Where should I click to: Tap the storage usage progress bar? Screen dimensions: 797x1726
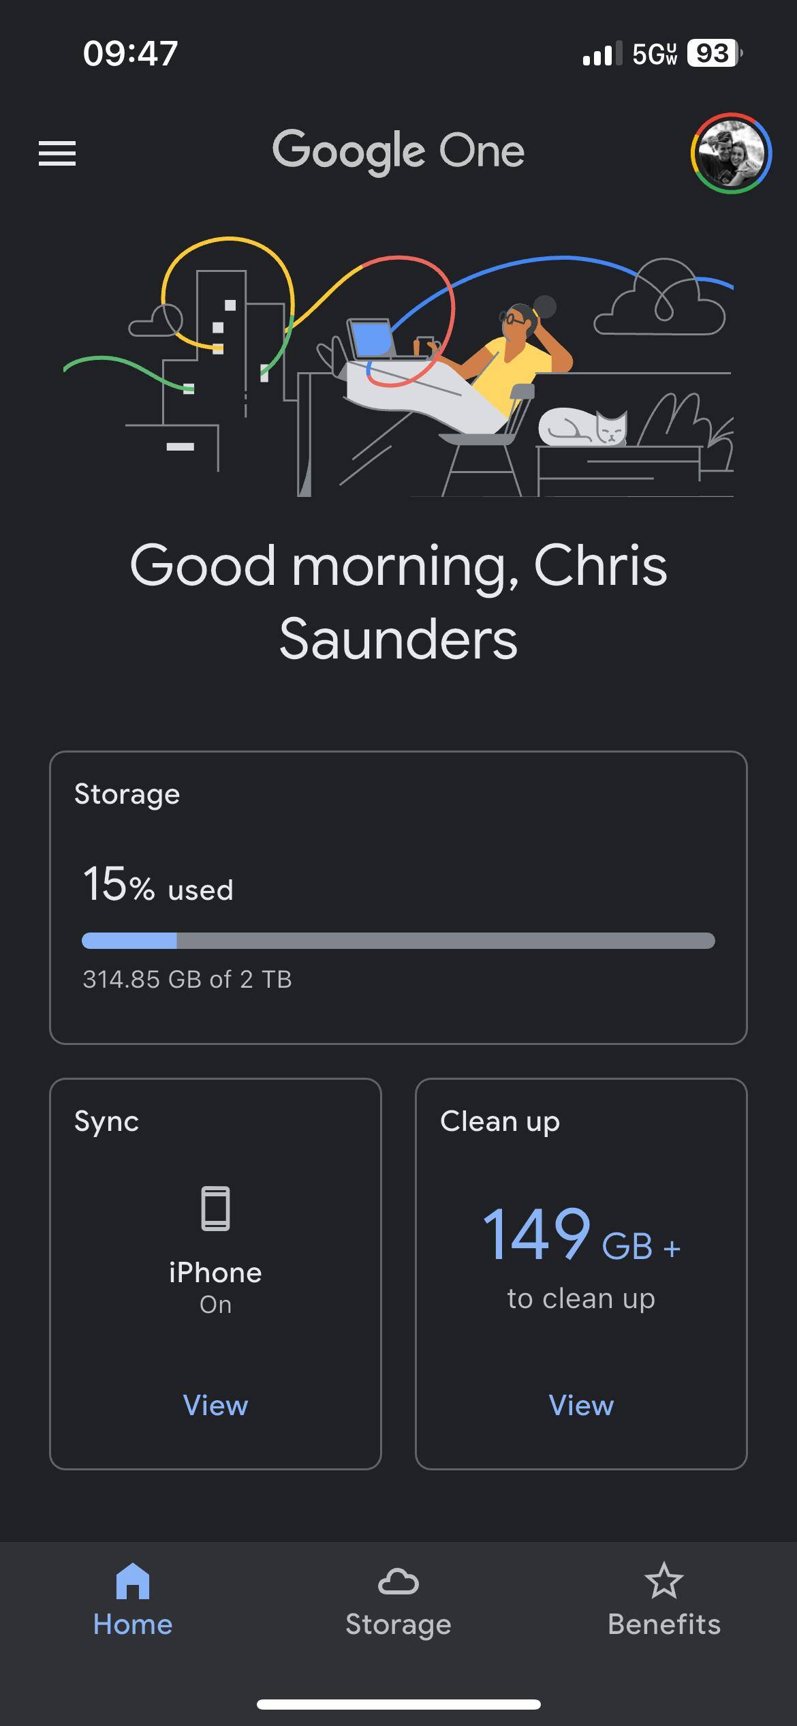(x=398, y=941)
